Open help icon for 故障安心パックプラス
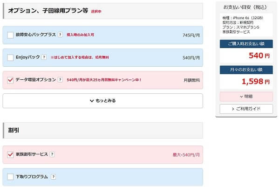Screen dimensions: 279x189 click(x=61, y=35)
